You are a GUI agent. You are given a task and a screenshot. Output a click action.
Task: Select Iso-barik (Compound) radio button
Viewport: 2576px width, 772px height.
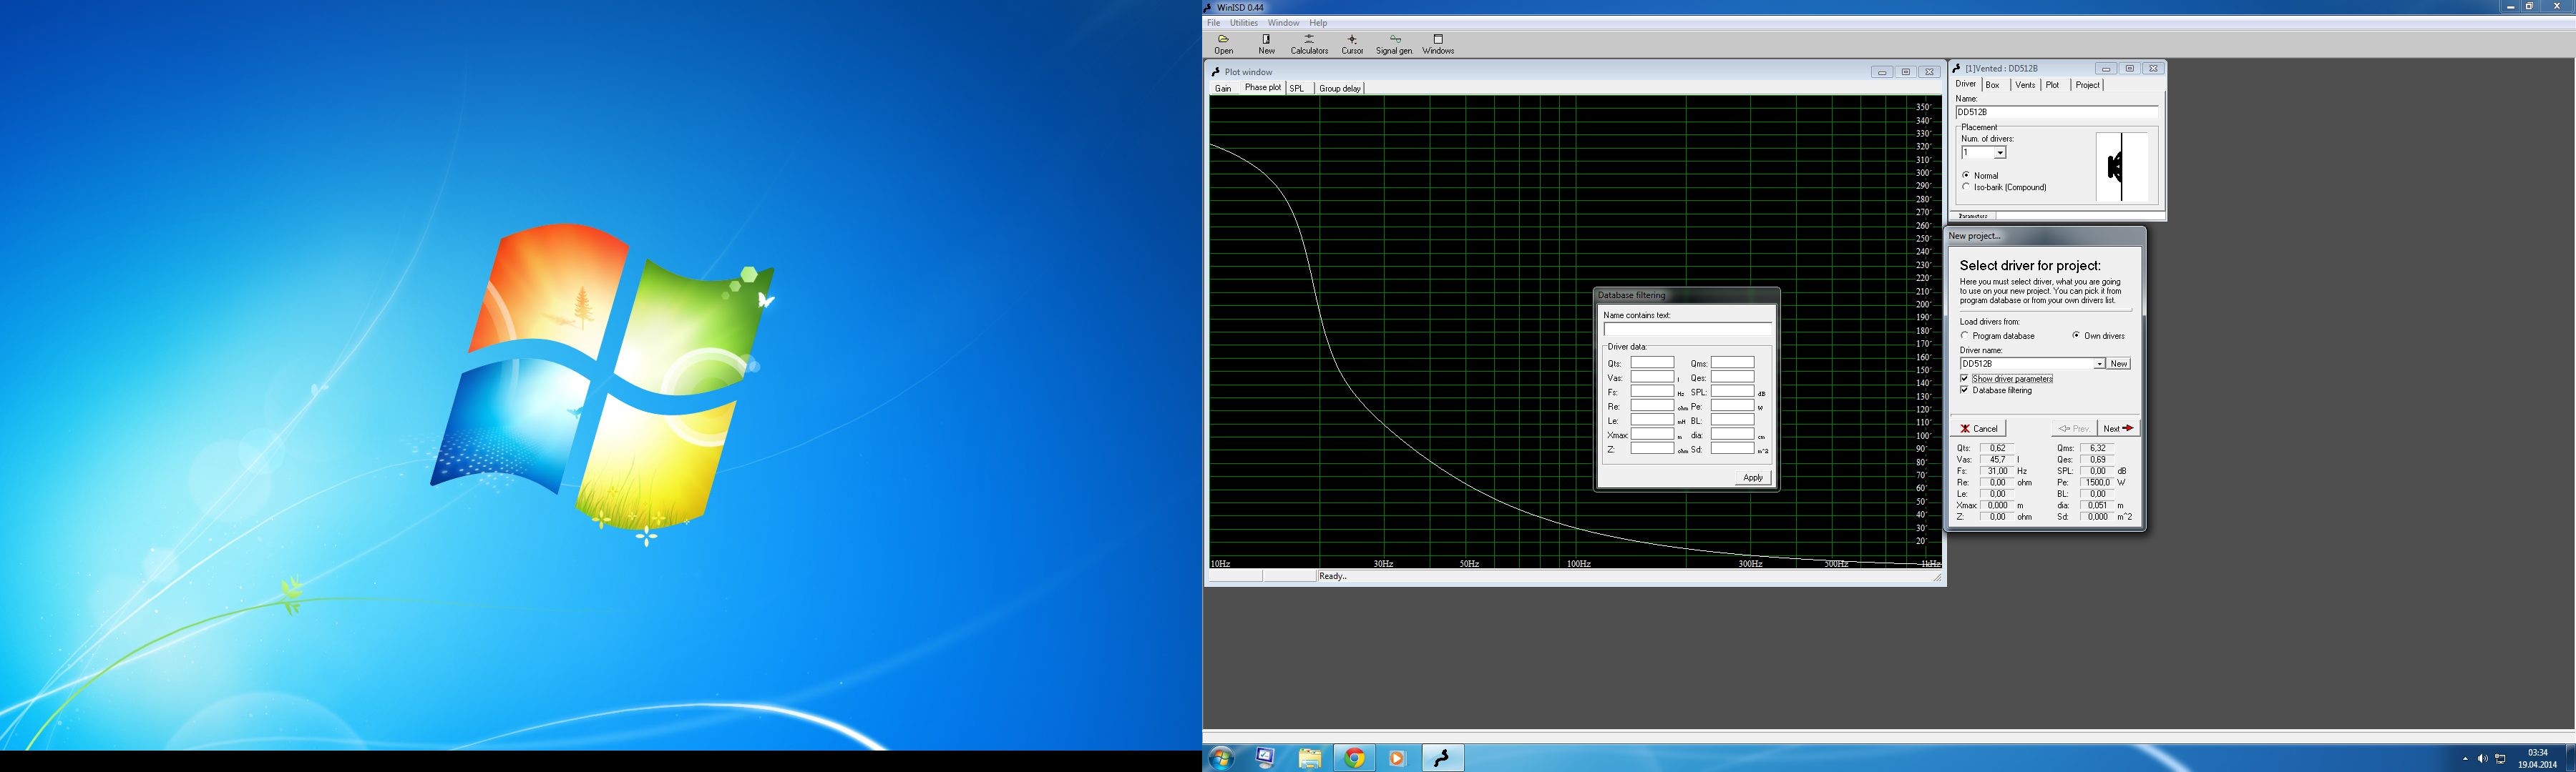pos(1966,187)
